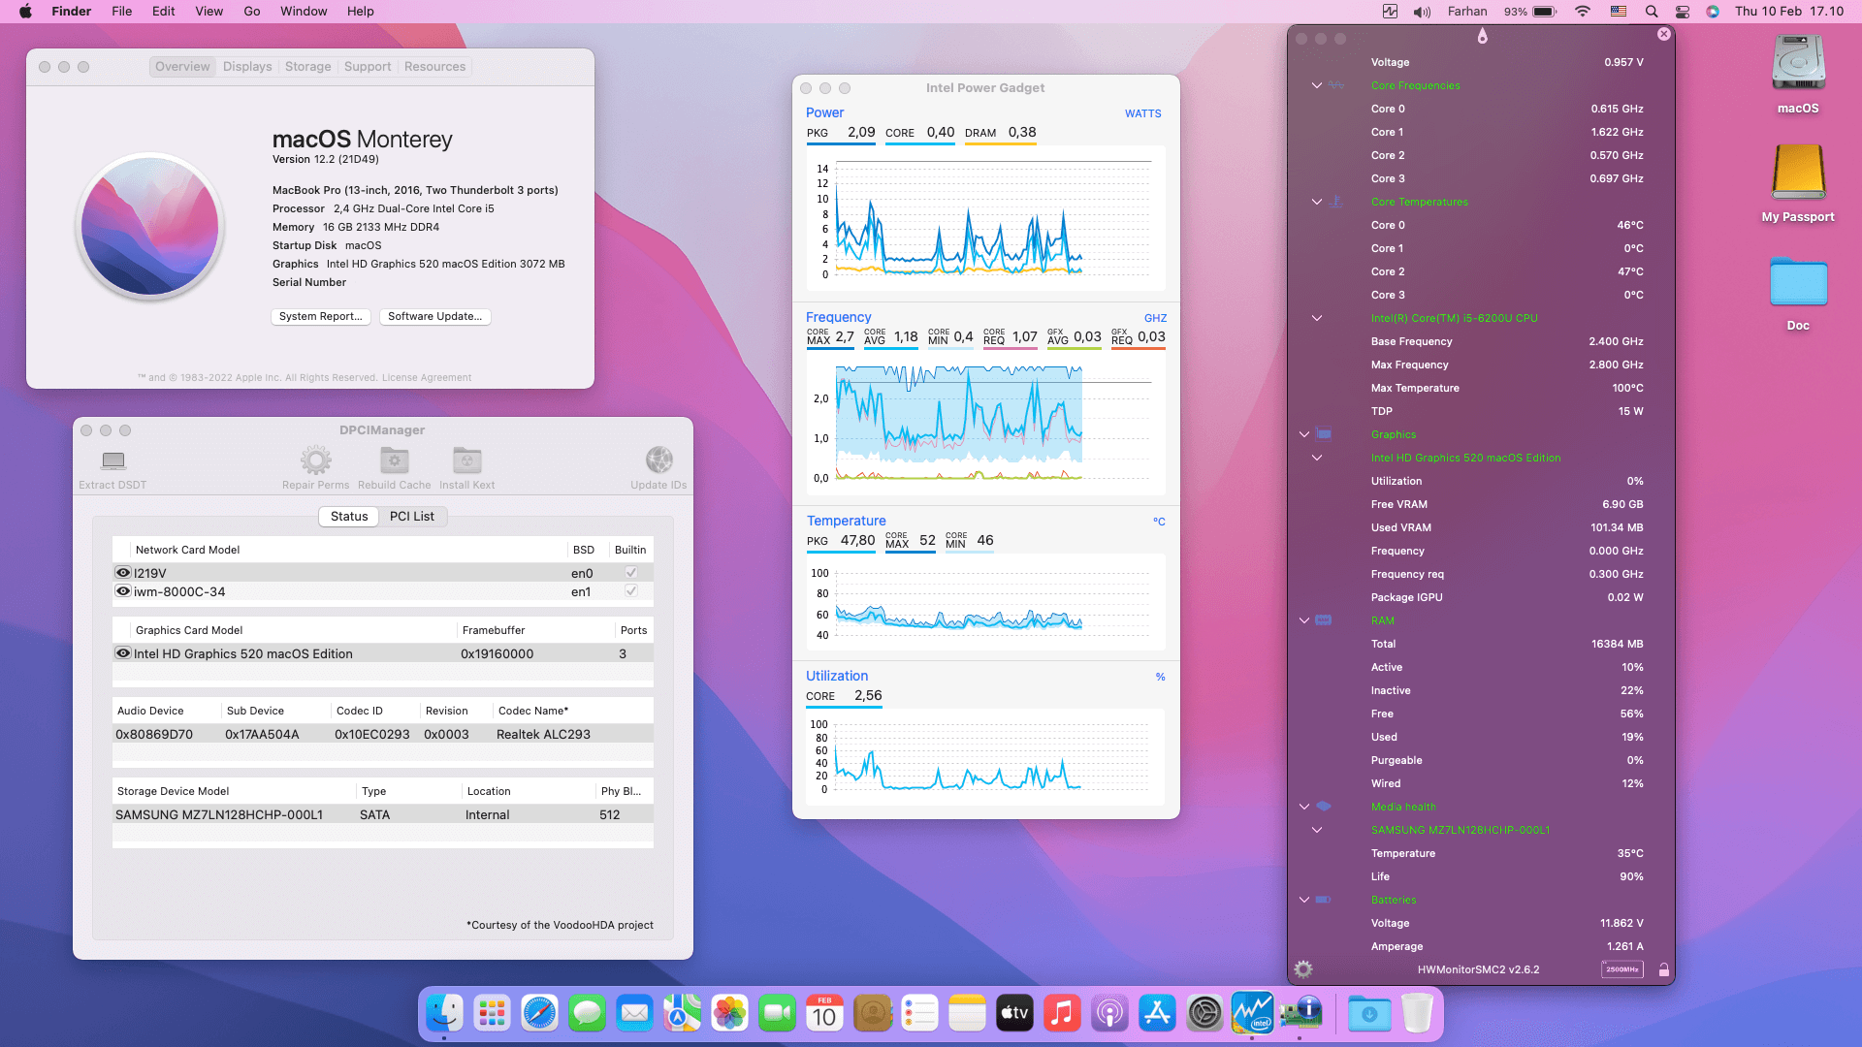Screen dimensions: 1862x1047
Task: Collapse Core Frequencies section
Action: click(x=1317, y=85)
